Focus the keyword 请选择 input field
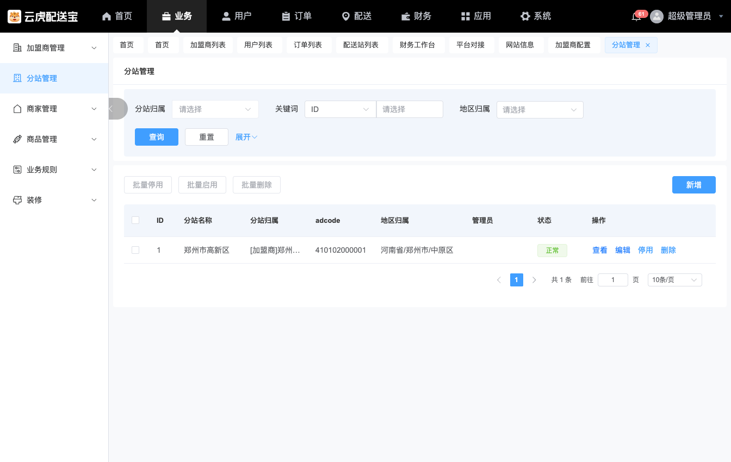731x462 pixels. click(x=410, y=109)
